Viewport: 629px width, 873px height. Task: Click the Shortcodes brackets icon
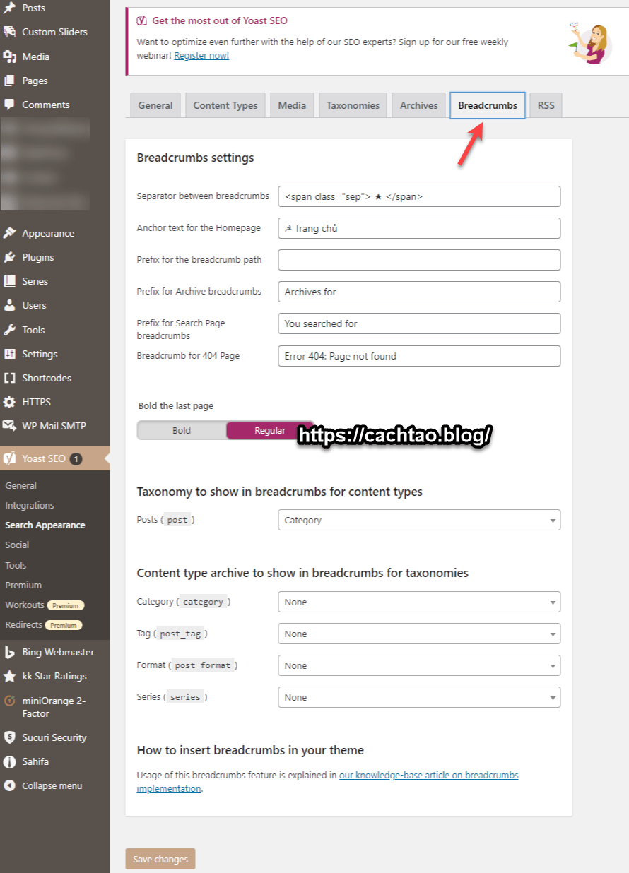coord(9,378)
